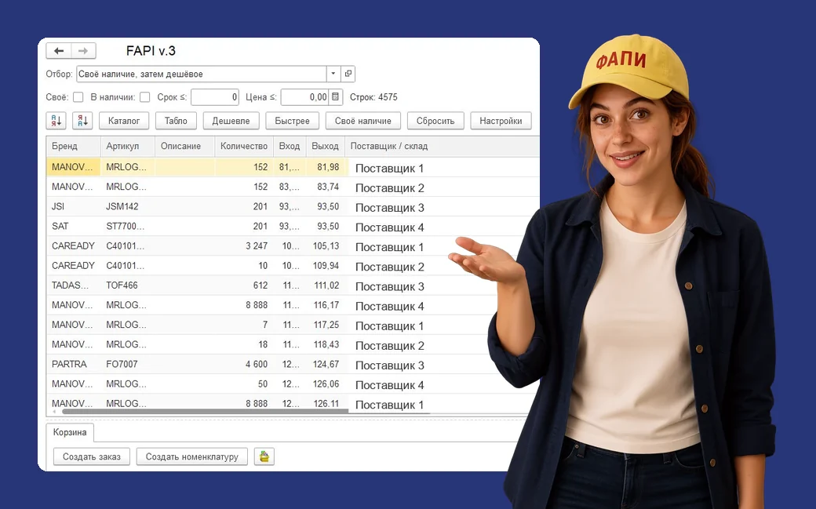Open the calculator icon in price field
Screen dimensions: 816x509
click(x=336, y=96)
